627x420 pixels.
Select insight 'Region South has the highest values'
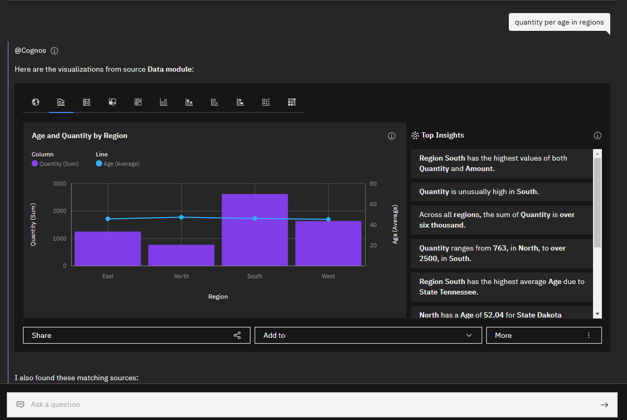502,164
